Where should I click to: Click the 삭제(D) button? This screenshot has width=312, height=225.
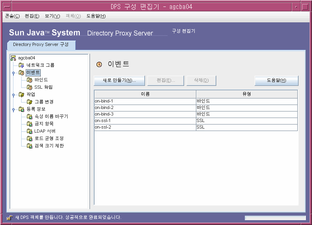(201, 81)
